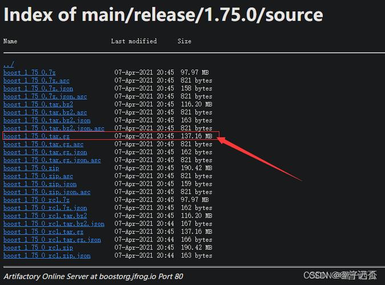This screenshot has height=285, width=385.
Task: Open boost_1_75_0.zip.asc link
Action: [38, 176]
